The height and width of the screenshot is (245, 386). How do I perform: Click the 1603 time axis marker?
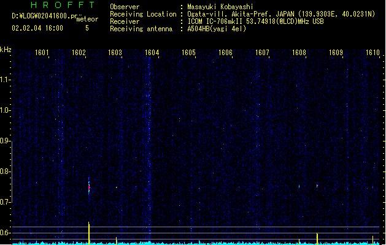[115, 53]
